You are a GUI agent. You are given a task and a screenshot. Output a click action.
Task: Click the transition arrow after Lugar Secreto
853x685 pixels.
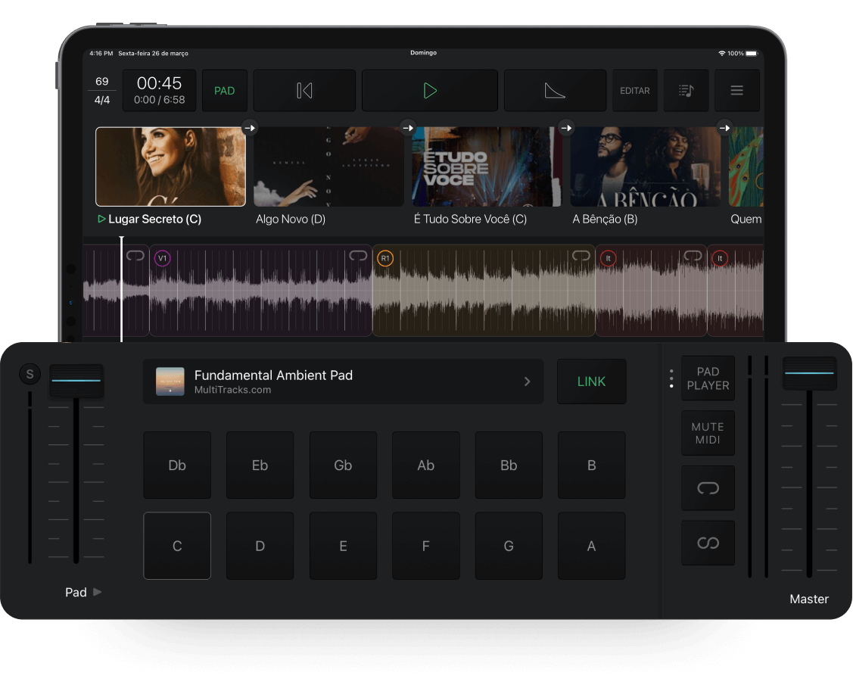click(x=250, y=127)
